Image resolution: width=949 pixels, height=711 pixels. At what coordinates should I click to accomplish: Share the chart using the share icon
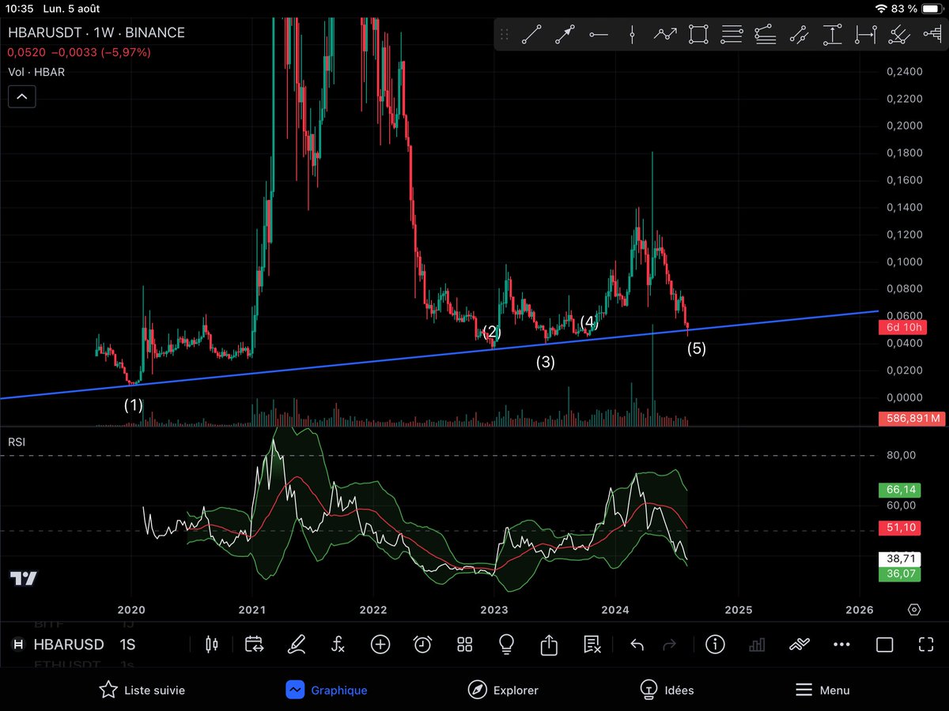(x=549, y=645)
